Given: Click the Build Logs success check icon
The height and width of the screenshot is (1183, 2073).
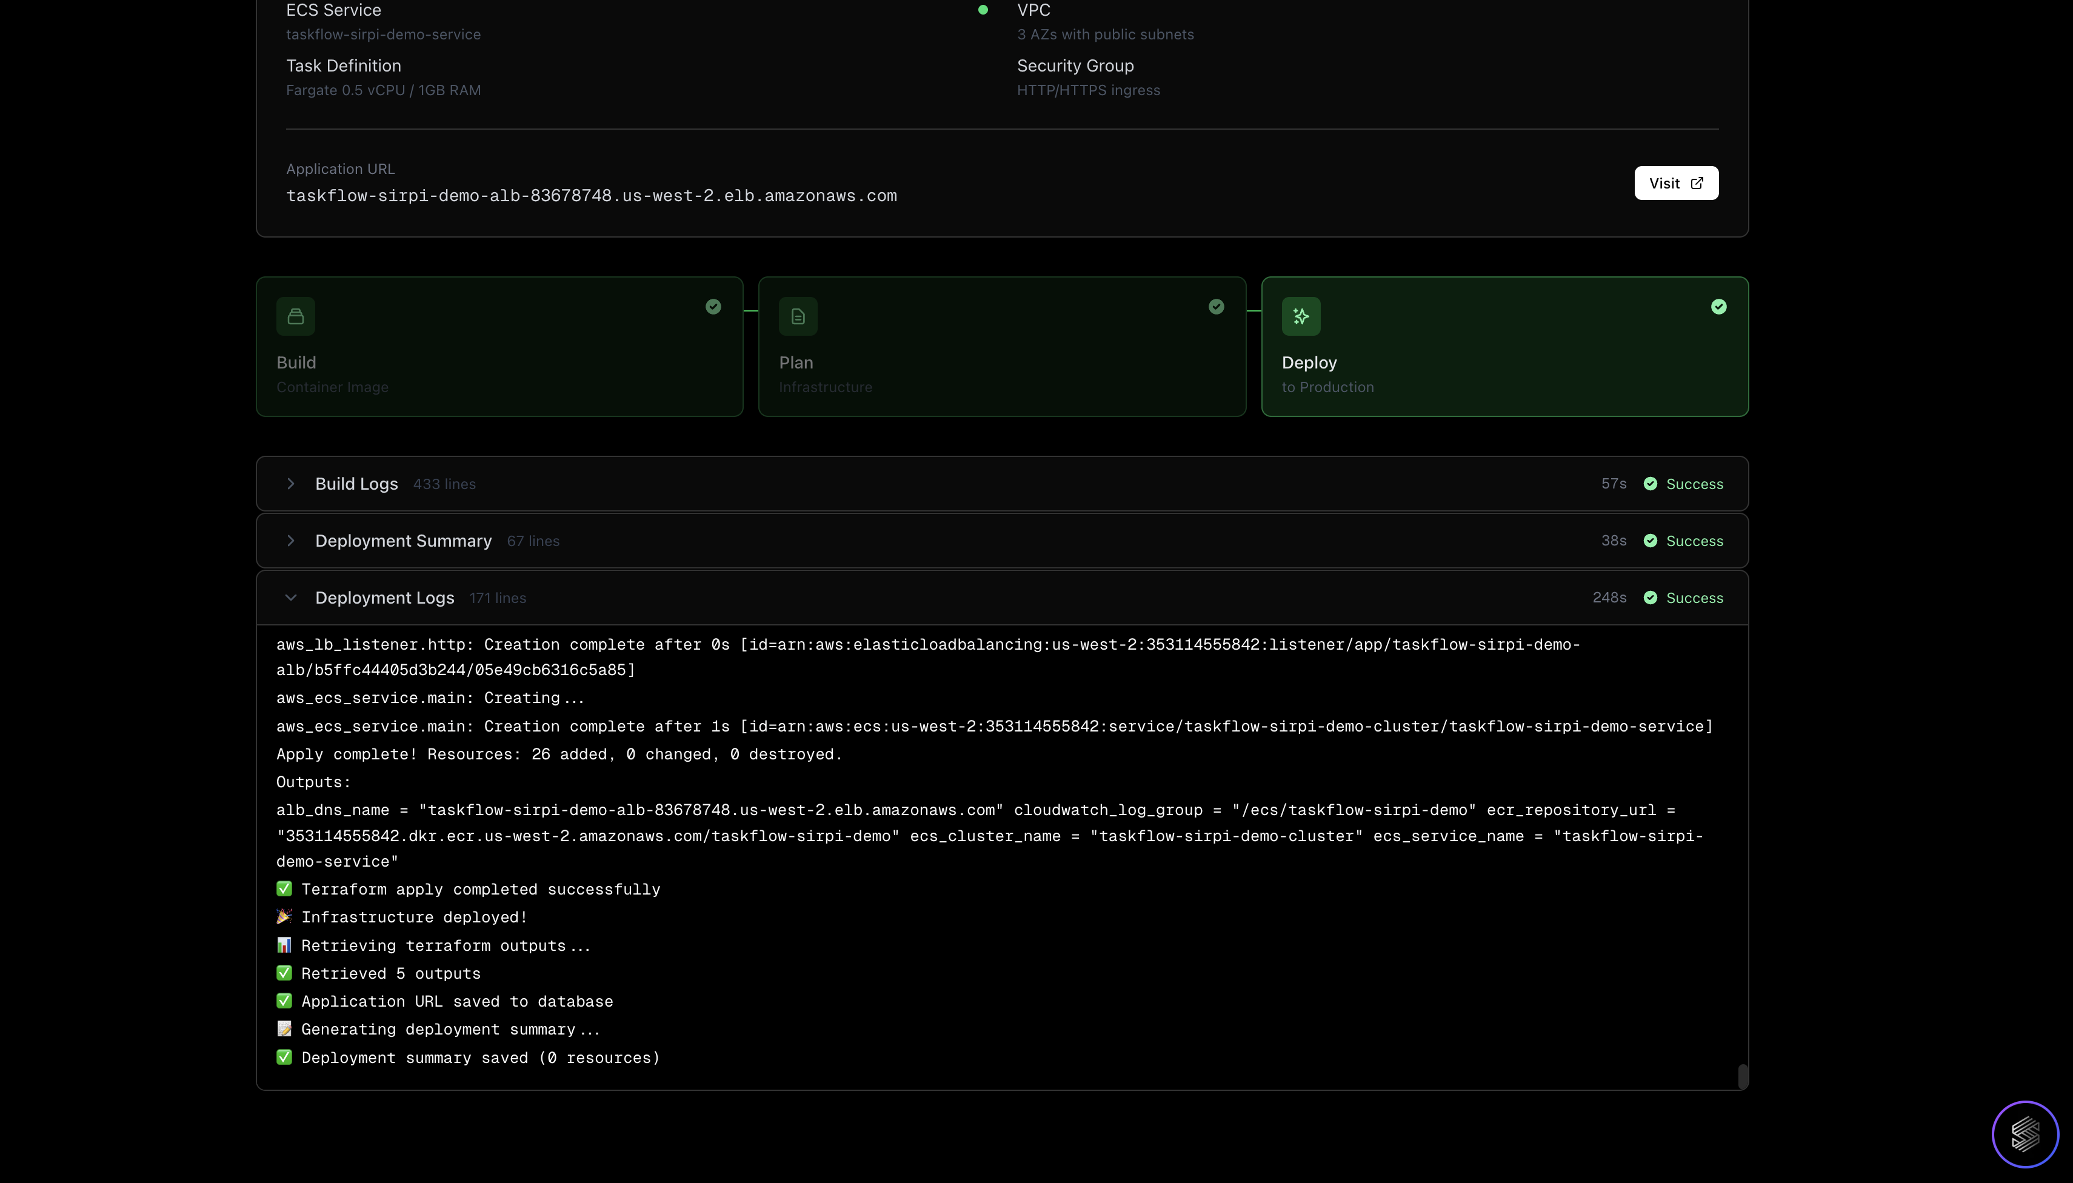Looking at the screenshot, I should pyautogui.click(x=1650, y=484).
